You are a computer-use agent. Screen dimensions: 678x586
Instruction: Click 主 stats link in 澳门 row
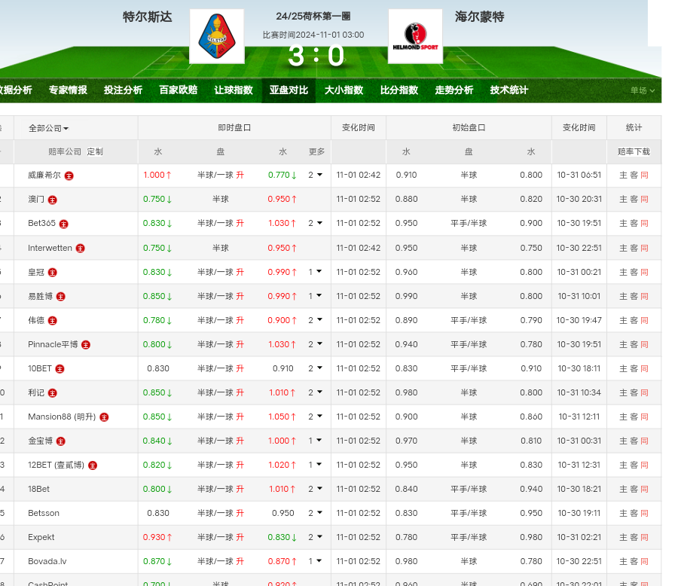623,200
